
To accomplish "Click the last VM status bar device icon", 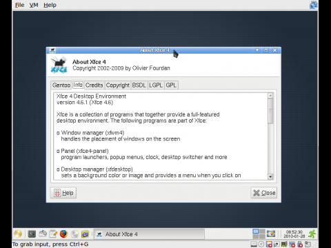I will [x=308, y=244].
